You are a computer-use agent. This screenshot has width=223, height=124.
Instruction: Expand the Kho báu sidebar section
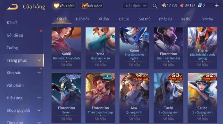click(x=24, y=73)
